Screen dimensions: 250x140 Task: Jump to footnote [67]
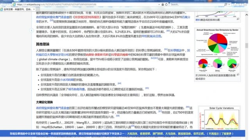coord(160,112)
